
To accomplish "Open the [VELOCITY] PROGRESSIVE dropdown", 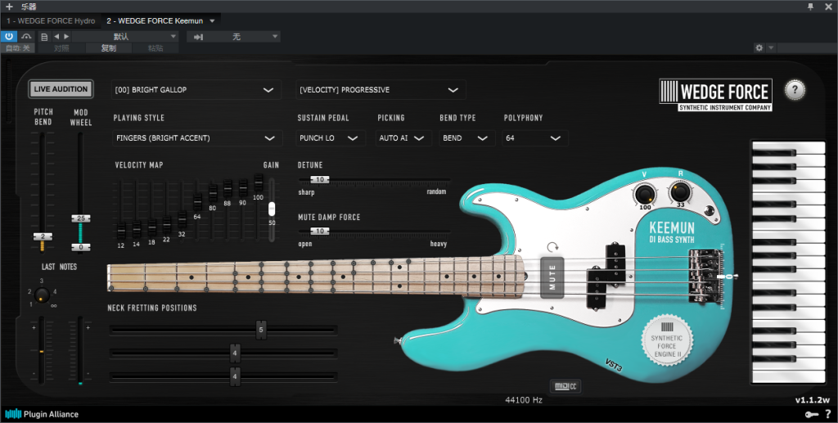I will point(381,90).
